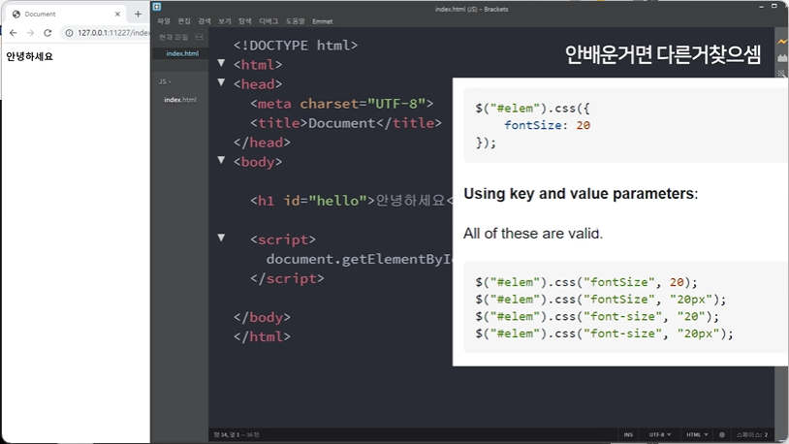Viewport: 789px width, 444px height.
Task: Open the 보기 menu
Action: click(225, 21)
